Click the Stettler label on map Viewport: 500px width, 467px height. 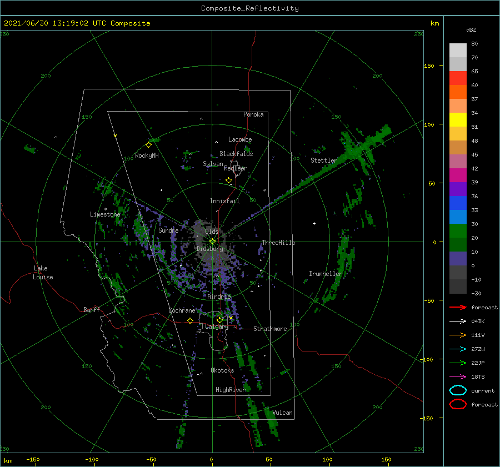324,160
